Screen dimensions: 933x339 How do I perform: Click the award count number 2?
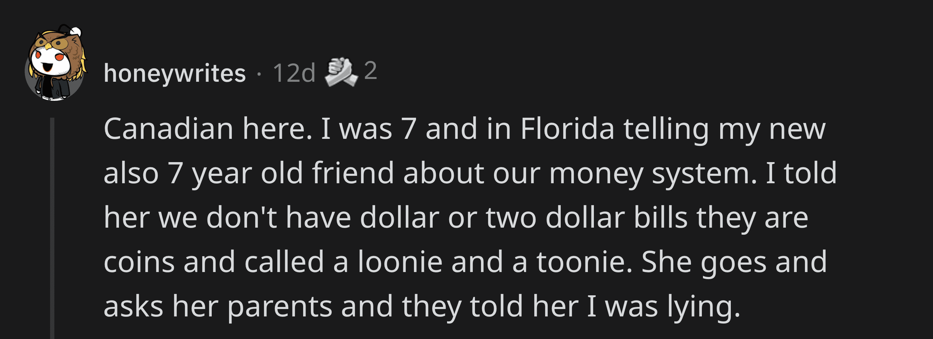(x=371, y=71)
